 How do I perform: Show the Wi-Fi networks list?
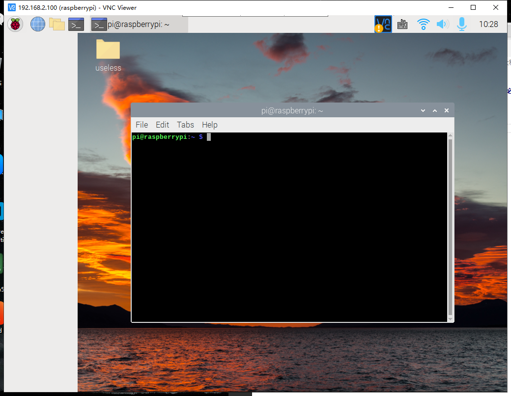[423, 24]
